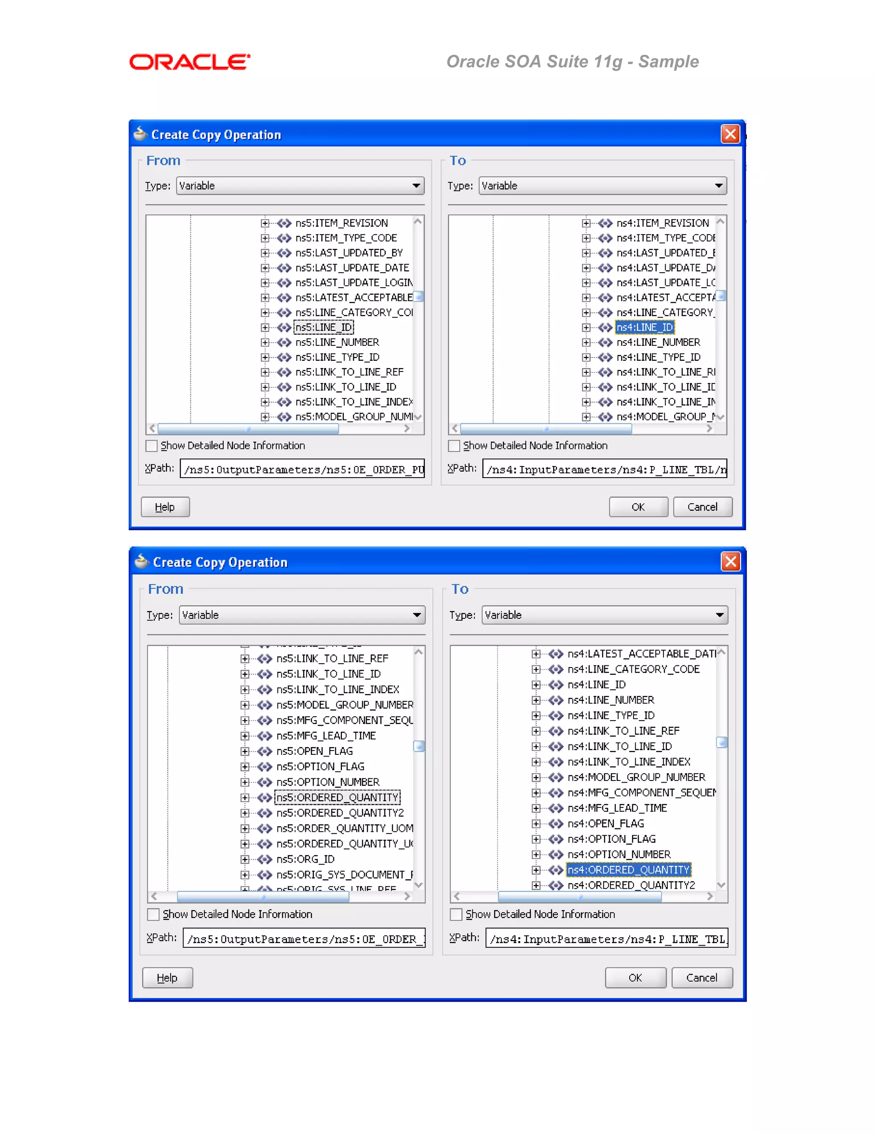The width and height of the screenshot is (876, 1134).
Task: Select ns4:LINE_TYPE_ID row in bottom To tree
Action: point(611,716)
